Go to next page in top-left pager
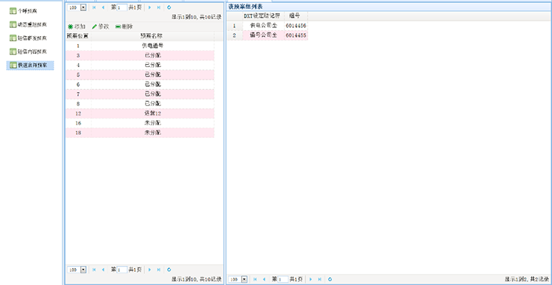Image resolution: width=552 pixels, height=285 pixels. [x=149, y=7]
